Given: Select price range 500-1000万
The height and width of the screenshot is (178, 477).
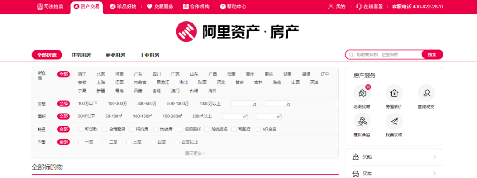Looking at the screenshot, I should [x=178, y=104].
